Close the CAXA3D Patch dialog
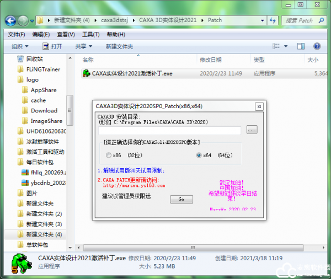The image size is (331, 279). click(259, 106)
